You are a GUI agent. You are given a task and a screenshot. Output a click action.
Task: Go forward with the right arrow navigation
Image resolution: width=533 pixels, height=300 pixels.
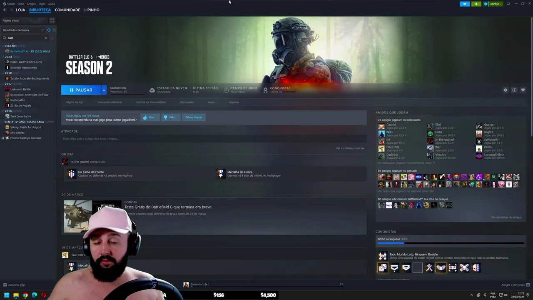(x=11, y=10)
